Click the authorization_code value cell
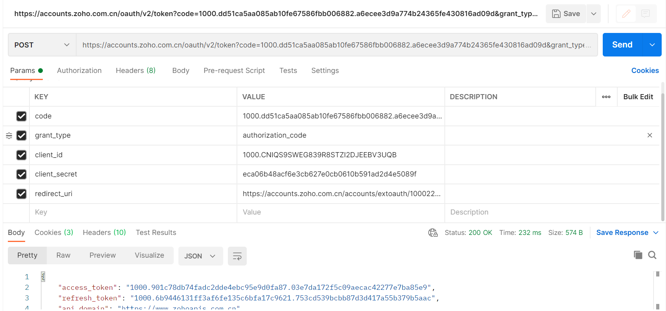Image resolution: width=666 pixels, height=311 pixels. click(x=341, y=135)
